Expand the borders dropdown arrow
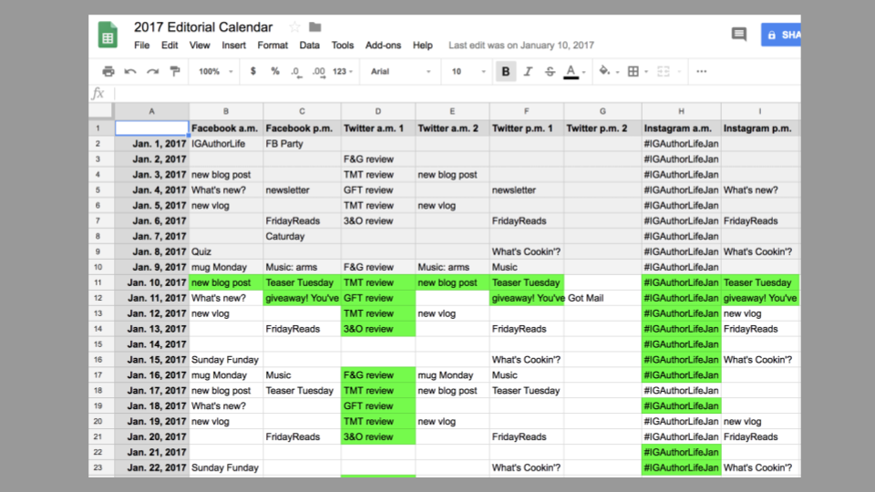The image size is (875, 492). click(x=646, y=71)
